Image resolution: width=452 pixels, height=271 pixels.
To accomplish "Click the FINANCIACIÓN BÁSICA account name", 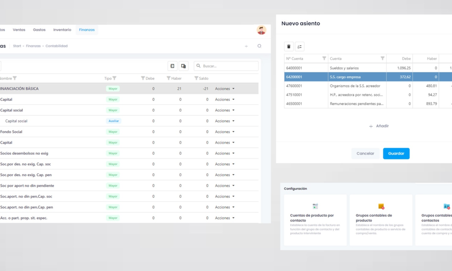I will pyautogui.click(x=19, y=89).
